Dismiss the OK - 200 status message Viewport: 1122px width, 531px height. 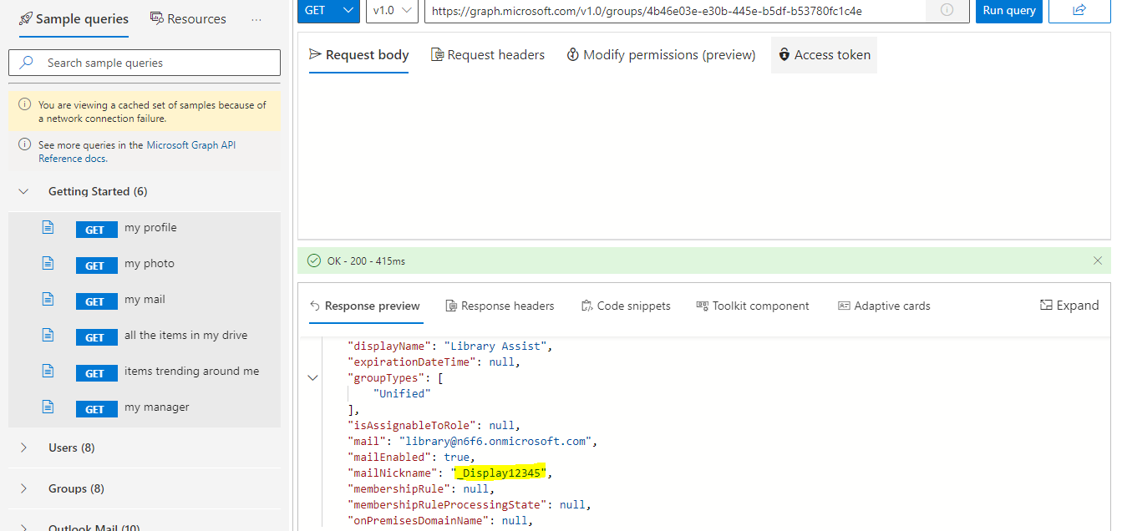[x=1098, y=261]
